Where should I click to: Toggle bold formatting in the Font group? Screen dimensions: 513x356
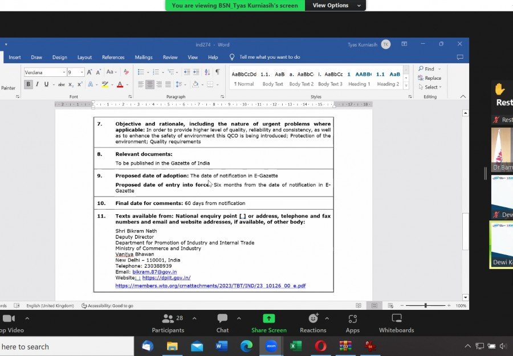[x=28, y=84]
